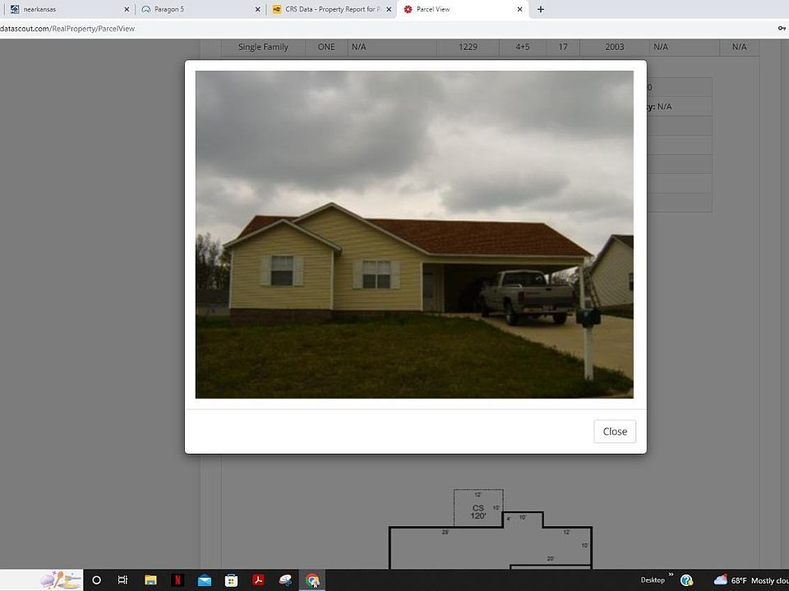Close the nearkansas browser tab

tap(127, 9)
